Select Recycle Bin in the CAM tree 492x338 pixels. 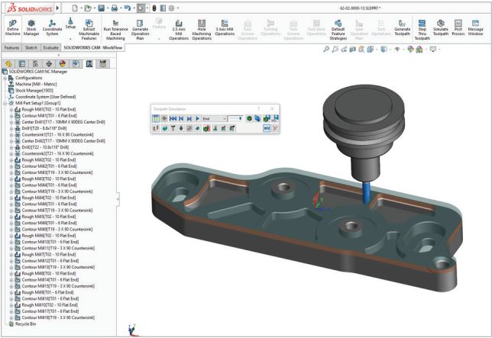click(x=26, y=324)
